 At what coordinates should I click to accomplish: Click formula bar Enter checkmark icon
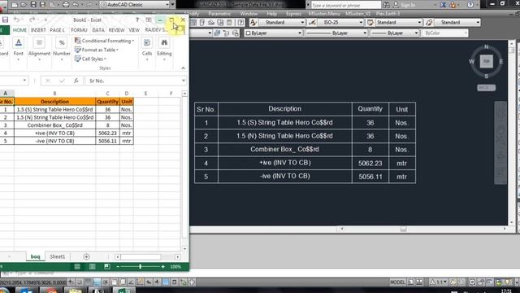pyautogui.click(x=62, y=81)
